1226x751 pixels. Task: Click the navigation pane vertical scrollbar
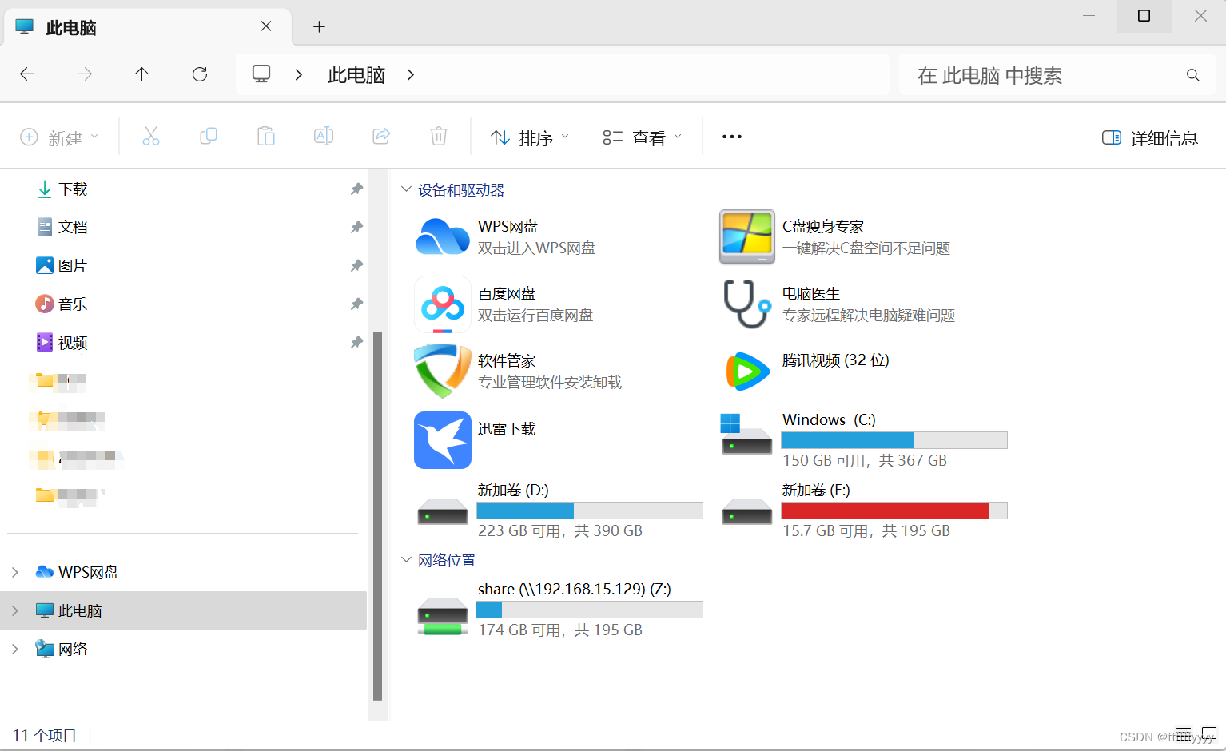(378, 515)
